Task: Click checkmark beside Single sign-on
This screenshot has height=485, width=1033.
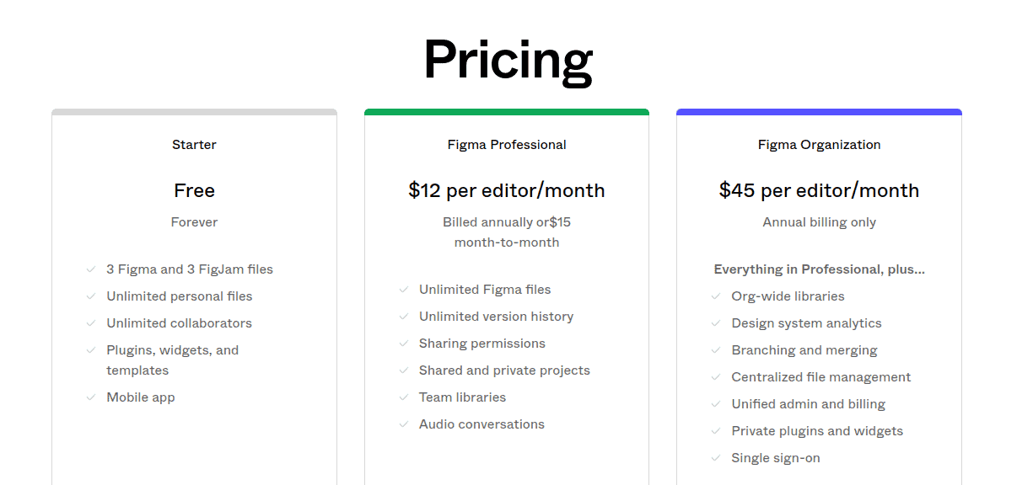Action: pyautogui.click(x=716, y=458)
